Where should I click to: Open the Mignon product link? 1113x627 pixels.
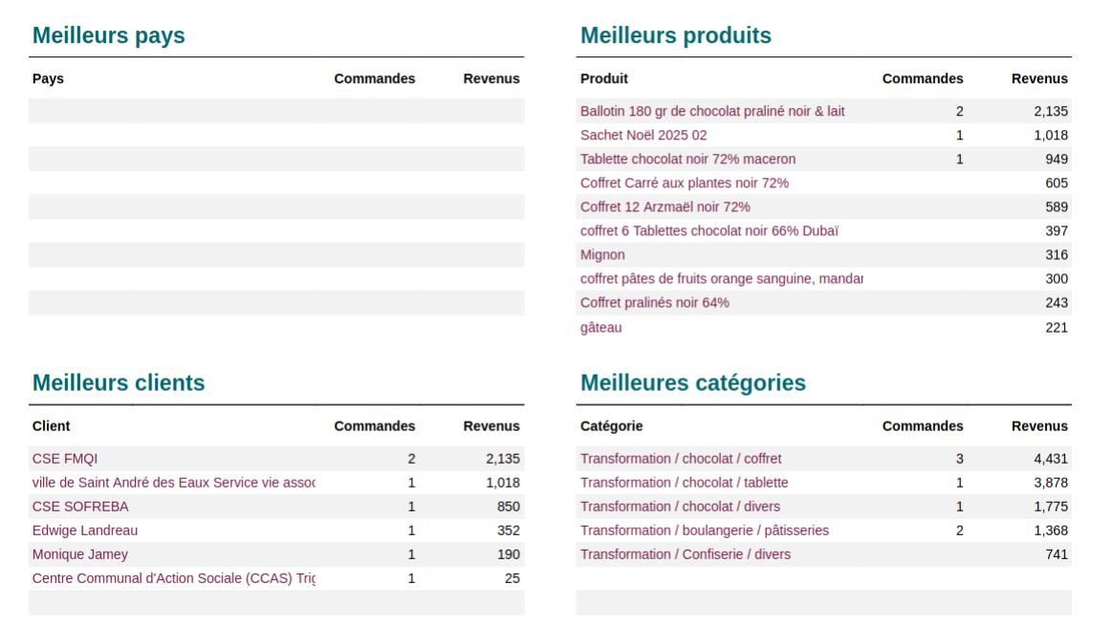(x=602, y=255)
